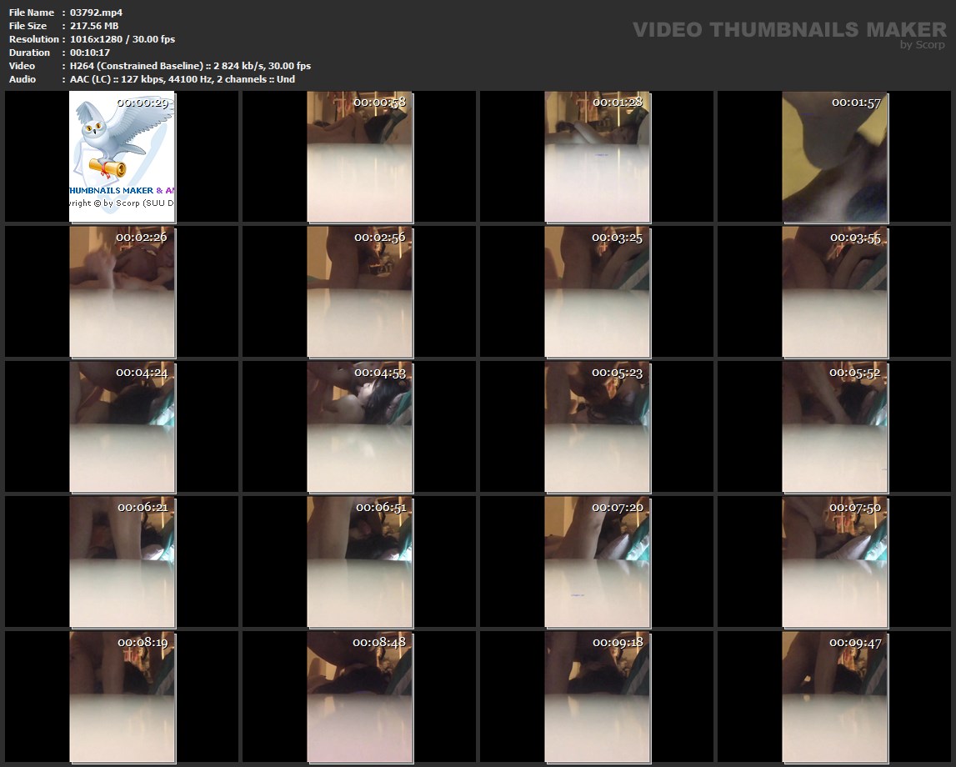The image size is (956, 767).
Task: Select the thumbnail stamped 00:07:20
Action: click(598, 562)
